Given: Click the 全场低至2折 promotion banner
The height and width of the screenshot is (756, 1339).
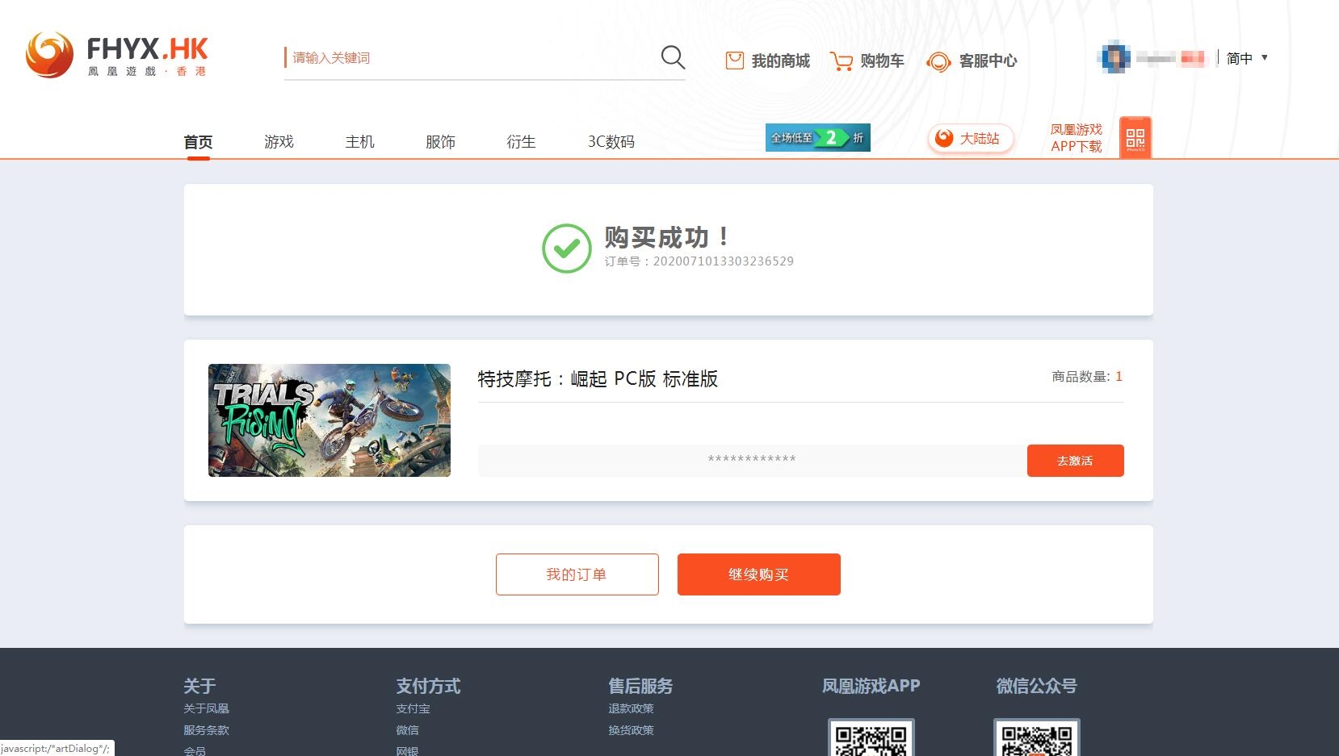Looking at the screenshot, I should pyautogui.click(x=816, y=137).
